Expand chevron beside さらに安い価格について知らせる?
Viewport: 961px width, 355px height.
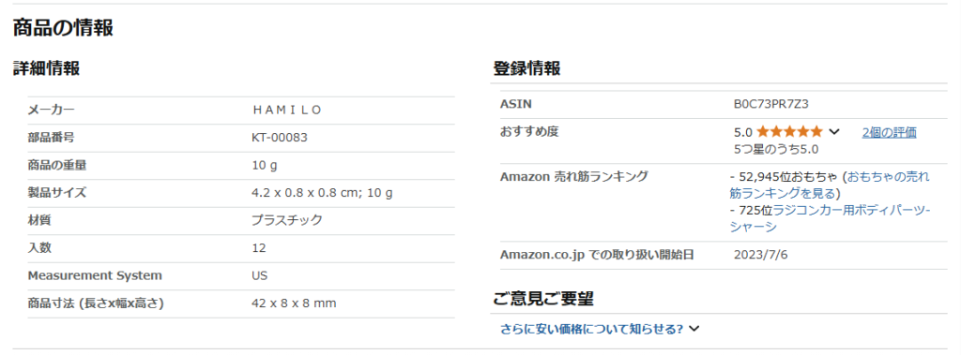pos(694,330)
